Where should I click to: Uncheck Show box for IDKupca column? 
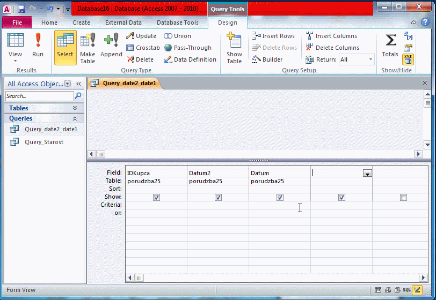(x=156, y=197)
